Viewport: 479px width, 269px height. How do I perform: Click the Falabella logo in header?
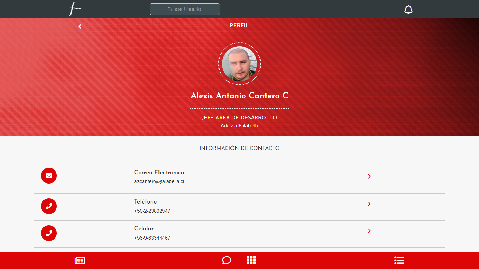(75, 9)
